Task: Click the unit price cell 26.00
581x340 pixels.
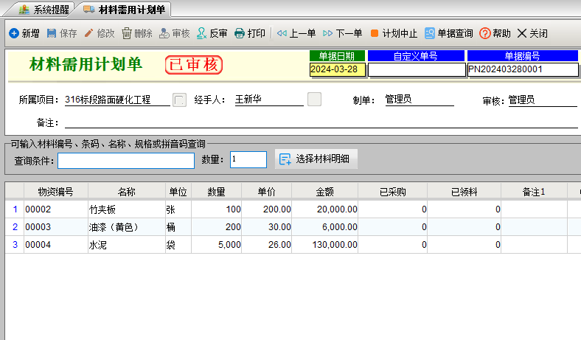Action: pyautogui.click(x=267, y=245)
